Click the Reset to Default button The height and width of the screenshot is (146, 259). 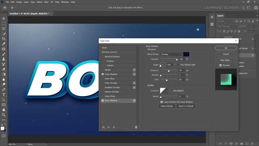tap(186, 106)
